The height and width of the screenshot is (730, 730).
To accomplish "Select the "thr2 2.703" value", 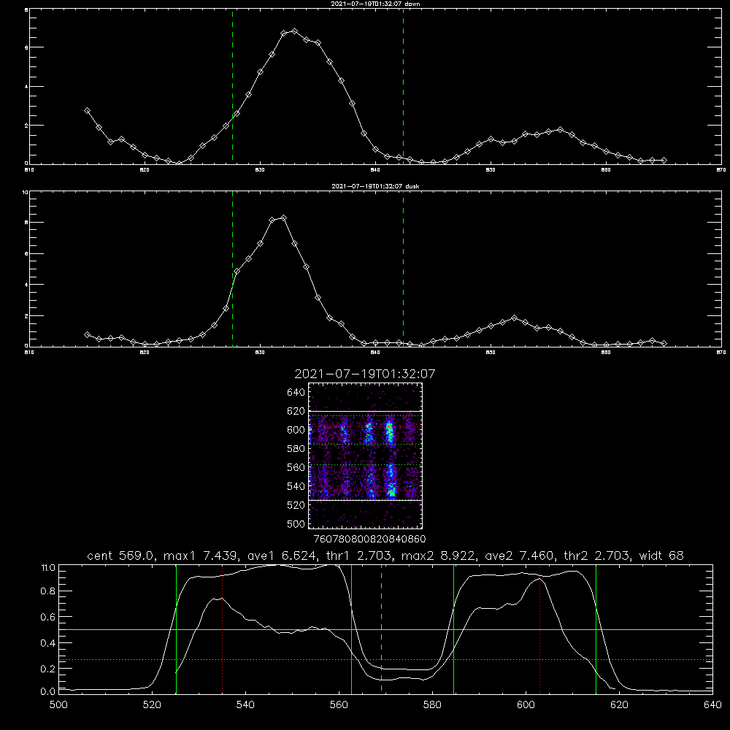I will (596, 556).
